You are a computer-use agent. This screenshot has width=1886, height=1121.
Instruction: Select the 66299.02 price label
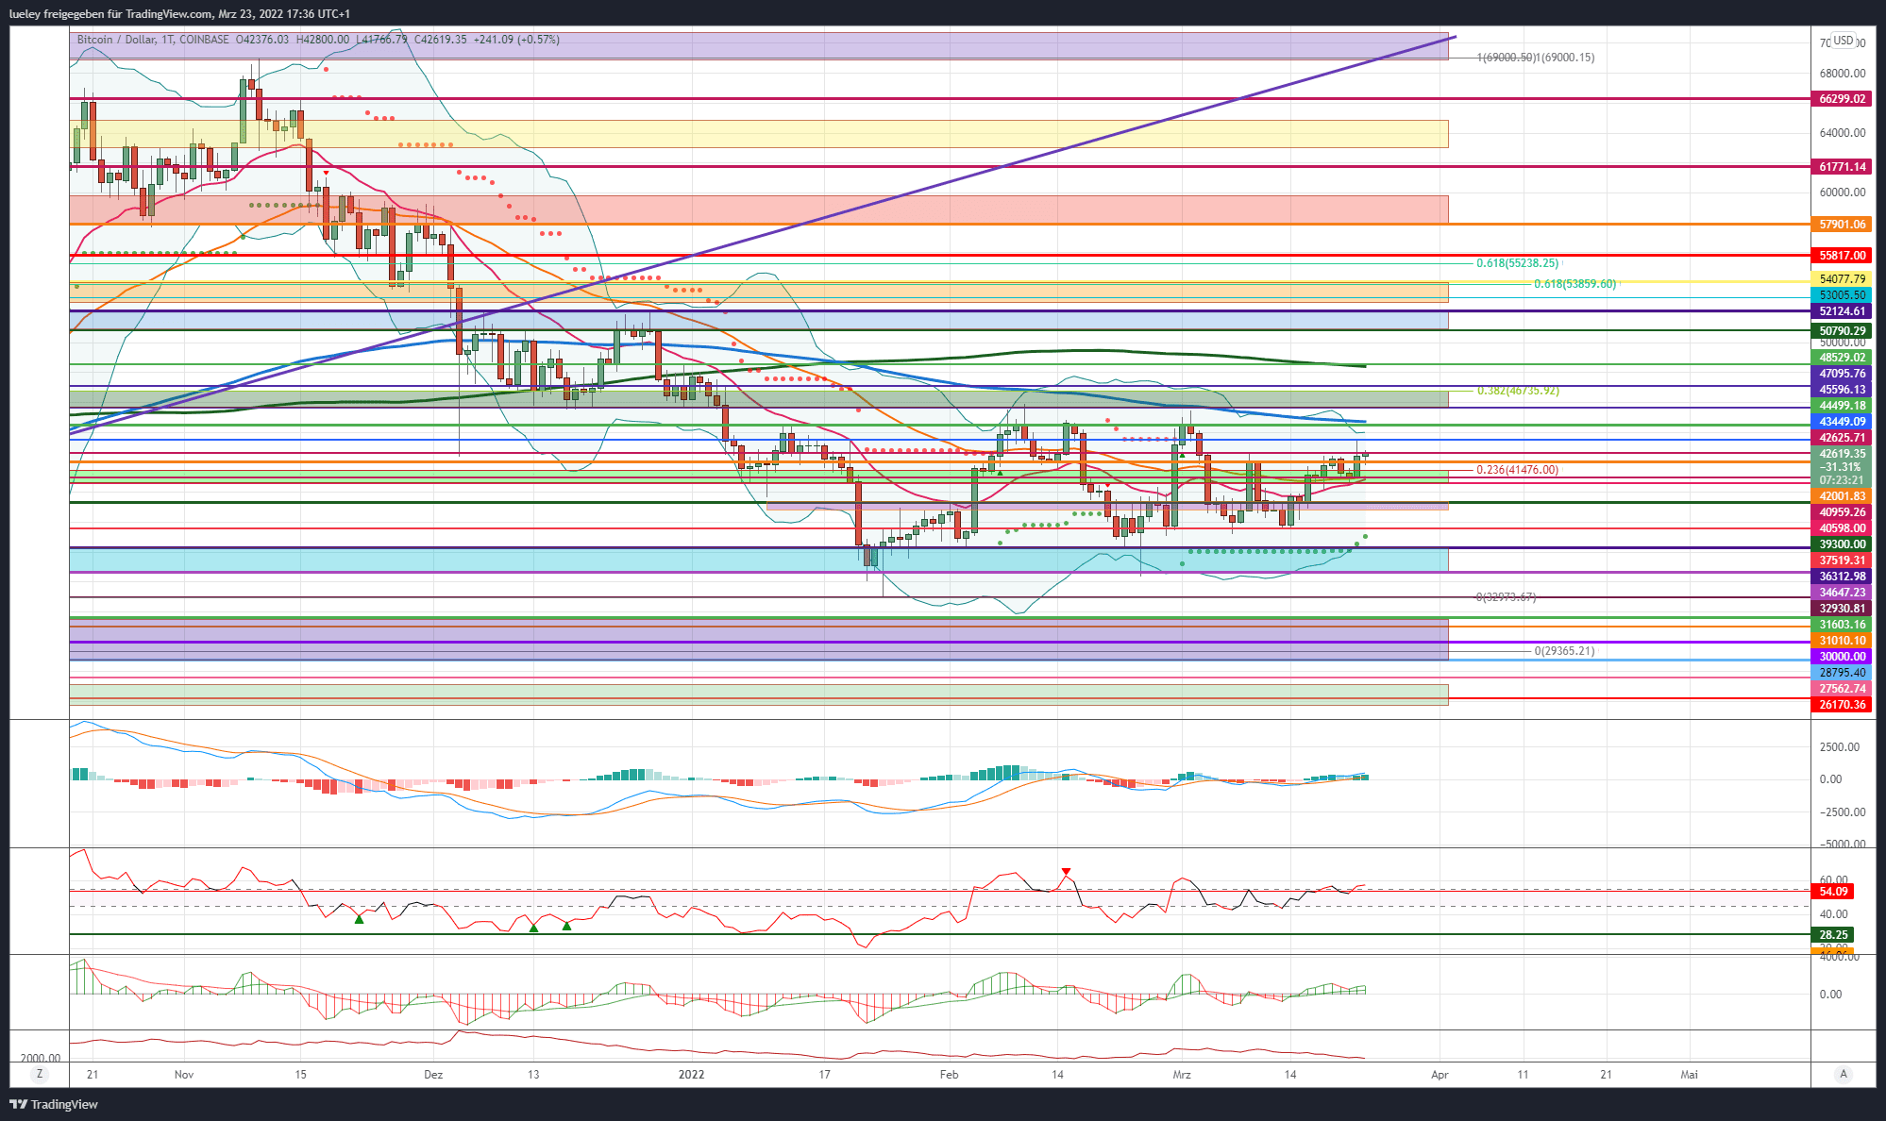coord(1842,99)
